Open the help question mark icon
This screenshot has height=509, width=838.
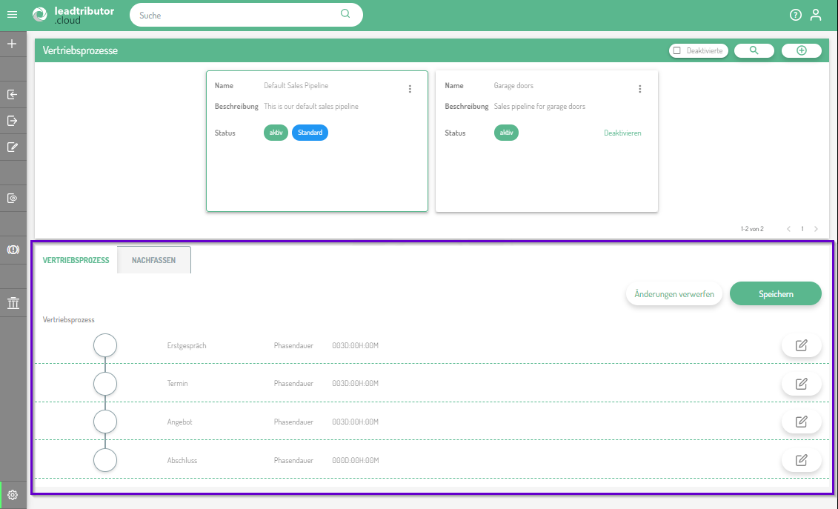[796, 15]
